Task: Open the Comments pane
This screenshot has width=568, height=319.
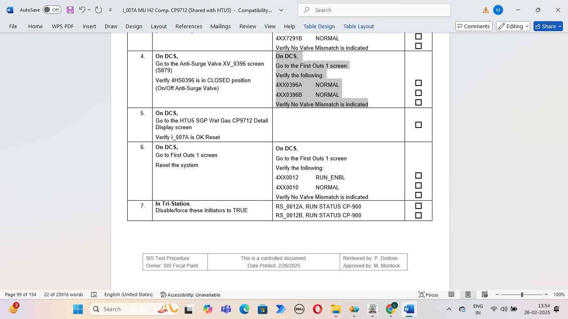Action: point(474,26)
